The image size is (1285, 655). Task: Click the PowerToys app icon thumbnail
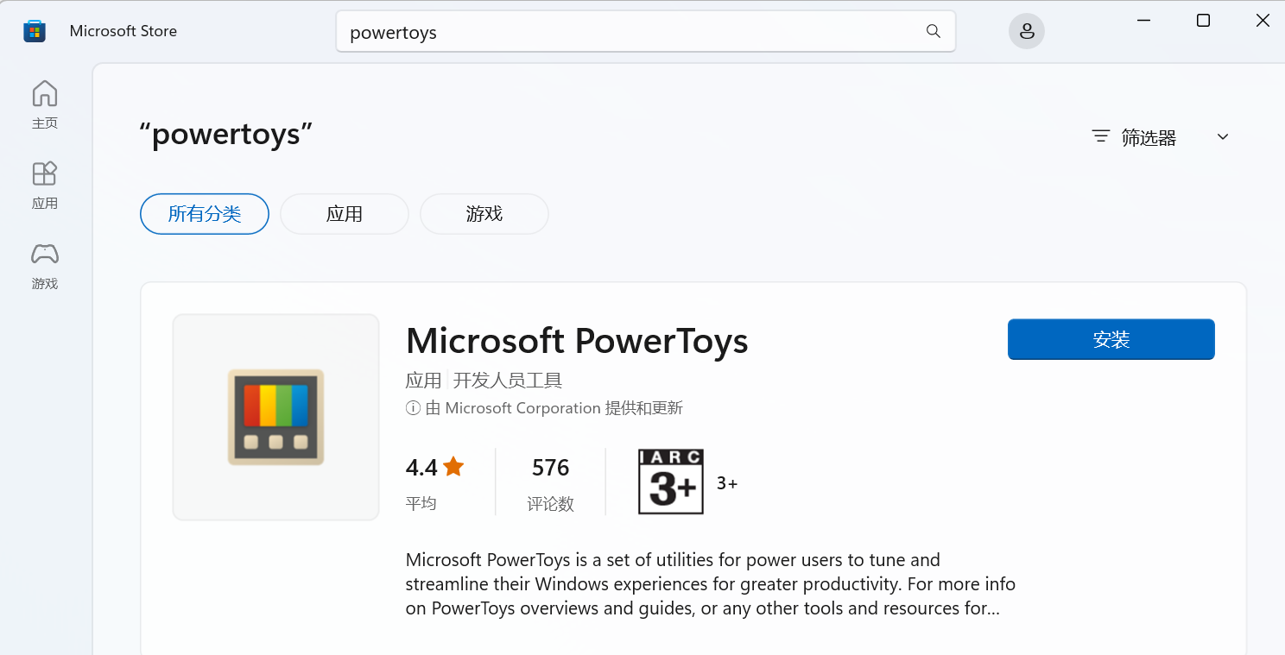(275, 417)
